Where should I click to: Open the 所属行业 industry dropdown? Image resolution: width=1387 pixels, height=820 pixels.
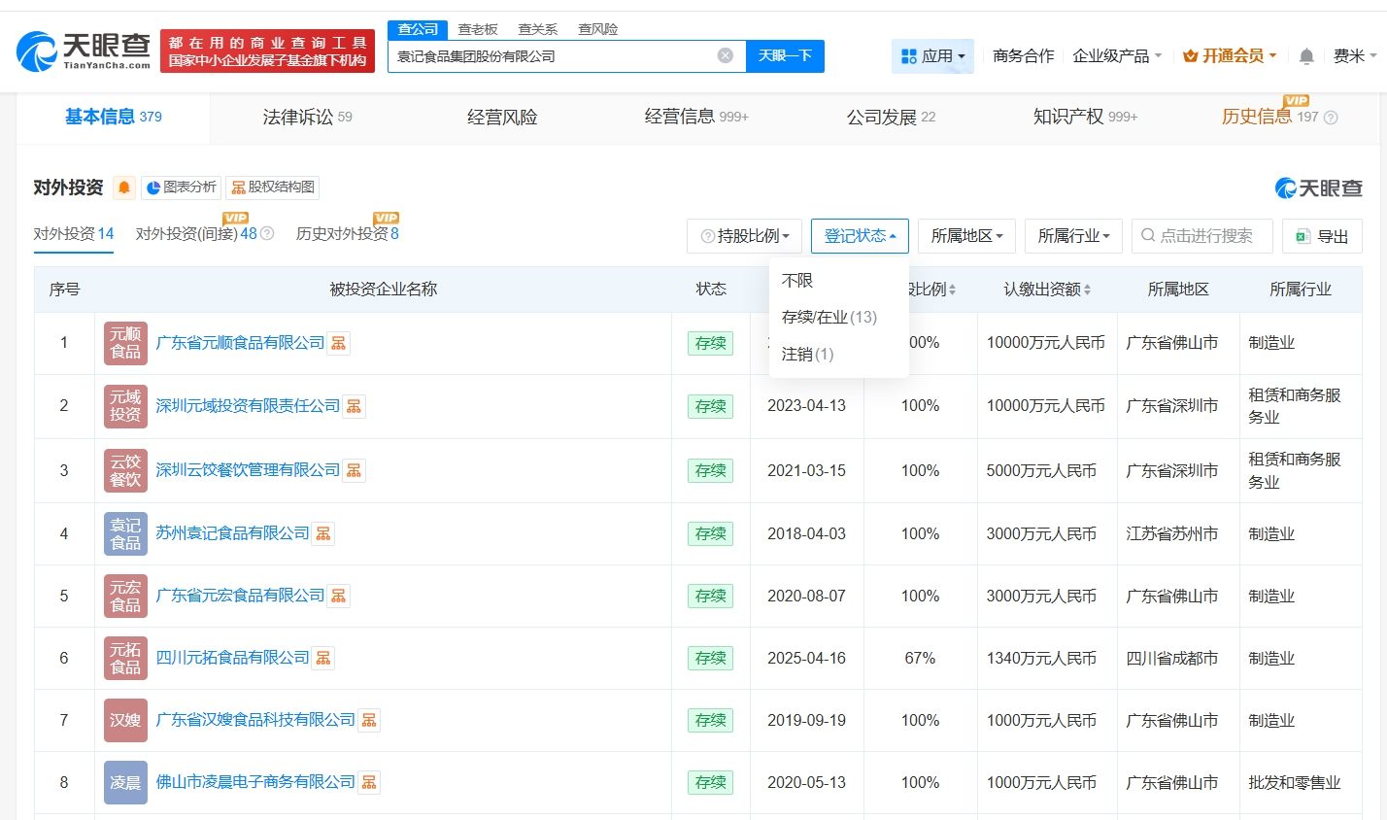1072,236
